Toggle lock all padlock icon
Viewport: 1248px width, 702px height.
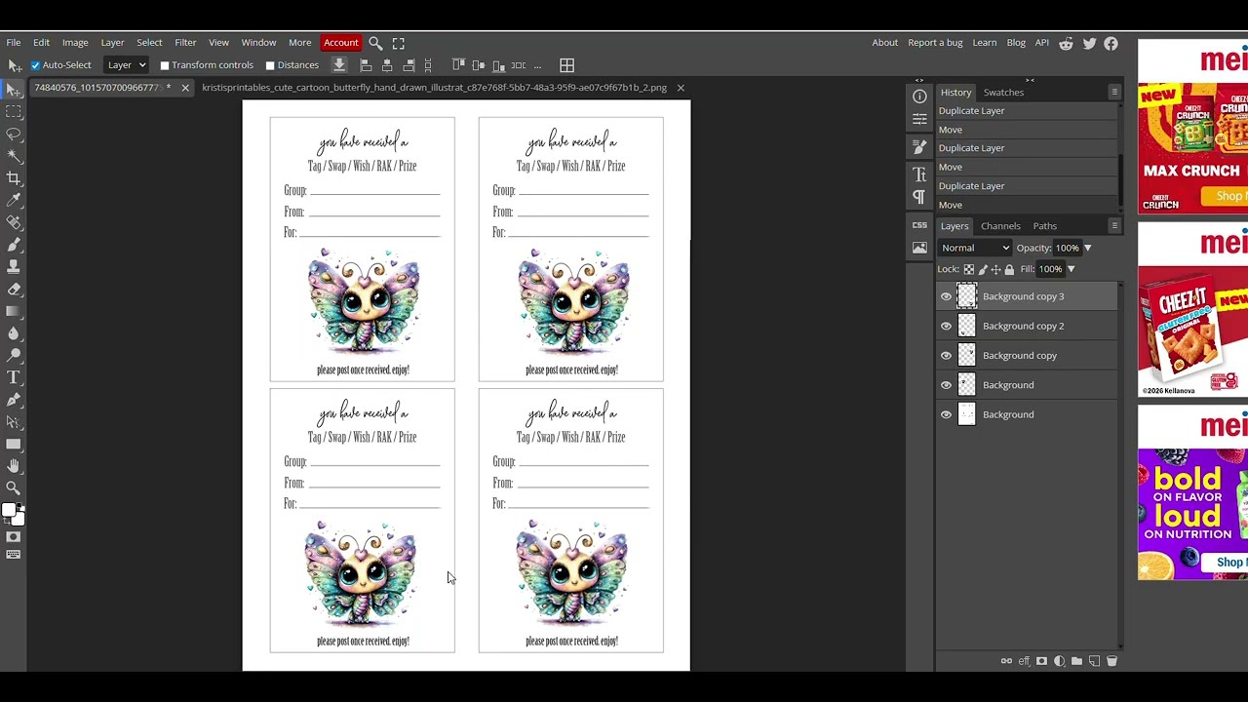point(1009,269)
